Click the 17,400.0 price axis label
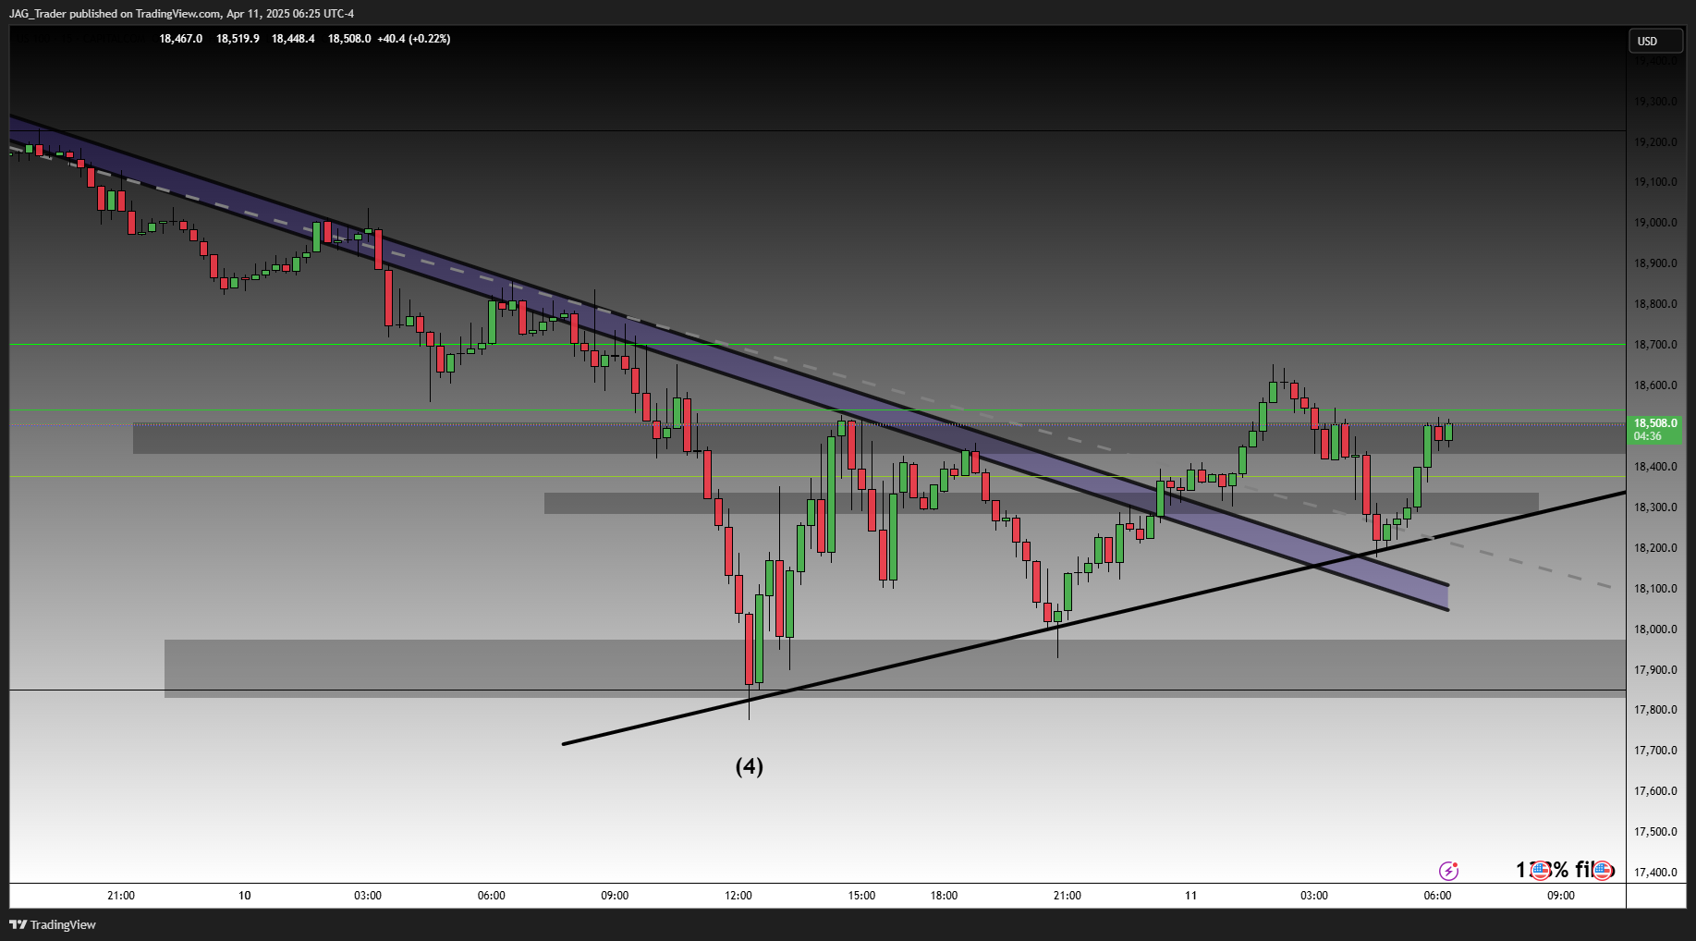The width and height of the screenshot is (1696, 941). pyautogui.click(x=1655, y=873)
